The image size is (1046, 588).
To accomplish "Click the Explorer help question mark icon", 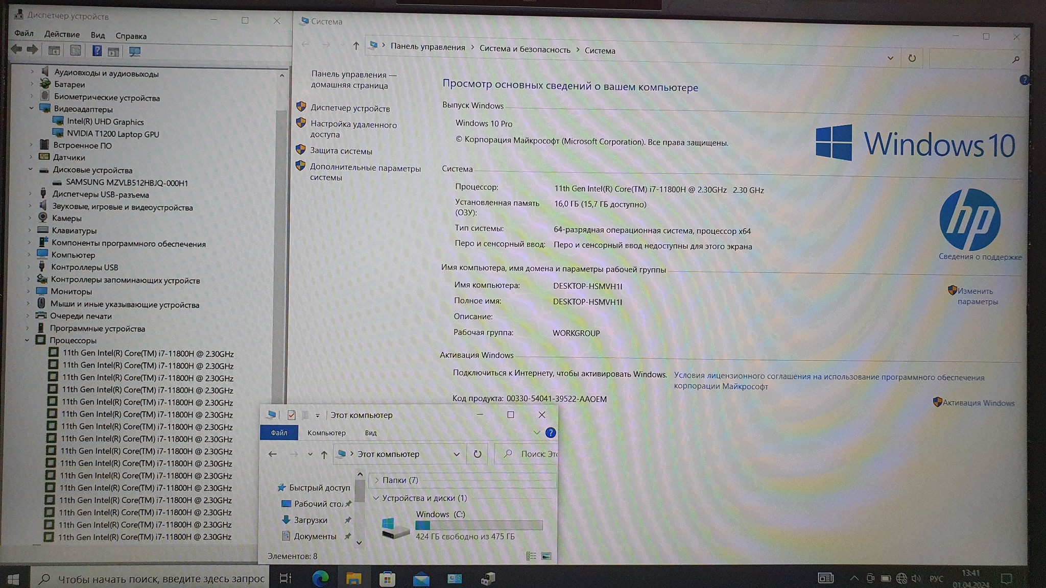I will [550, 433].
